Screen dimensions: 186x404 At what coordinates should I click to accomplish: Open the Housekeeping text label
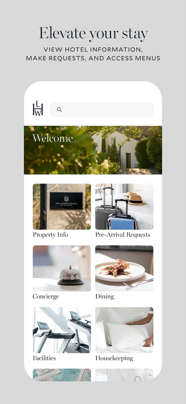click(114, 358)
